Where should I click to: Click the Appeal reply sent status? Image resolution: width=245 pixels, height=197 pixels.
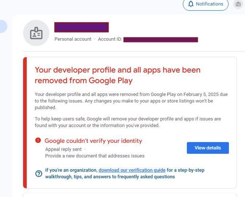63,149
